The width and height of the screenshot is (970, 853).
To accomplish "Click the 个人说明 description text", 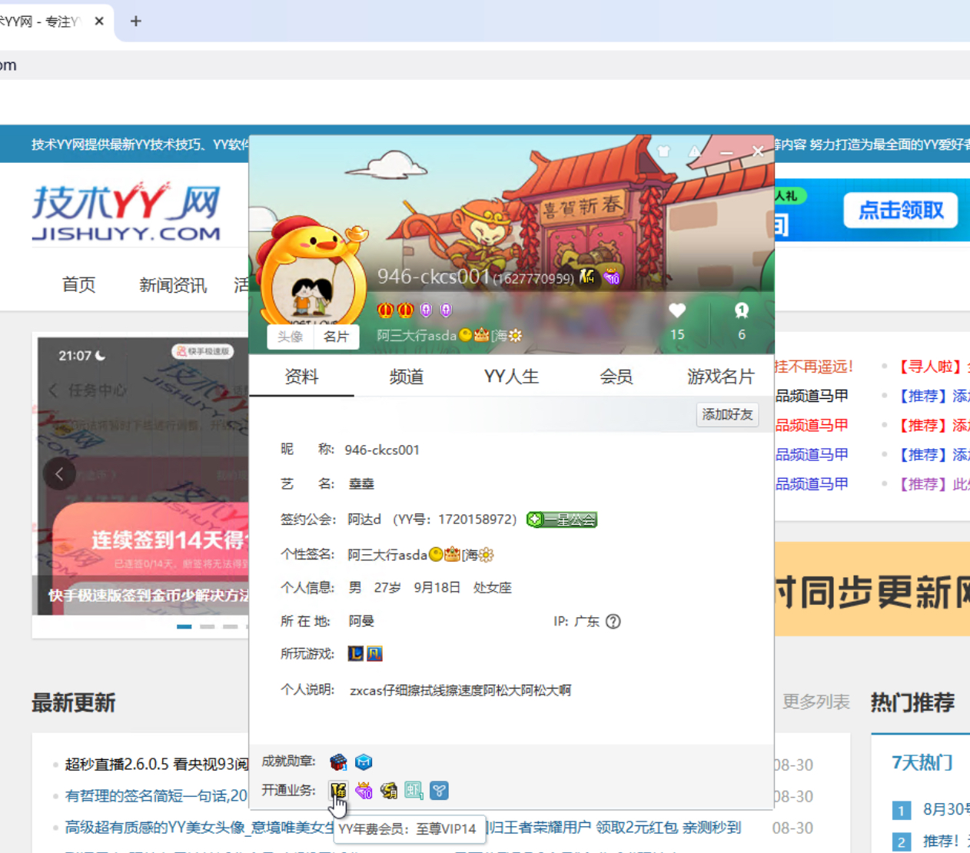I will pyautogui.click(x=460, y=691).
